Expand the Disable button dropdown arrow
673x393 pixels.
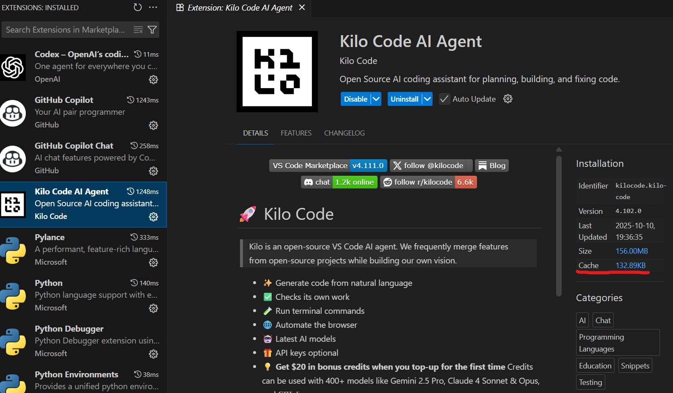pos(376,99)
